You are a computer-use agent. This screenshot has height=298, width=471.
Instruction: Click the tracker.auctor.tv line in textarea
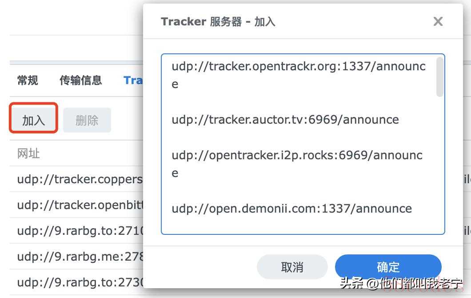click(285, 120)
